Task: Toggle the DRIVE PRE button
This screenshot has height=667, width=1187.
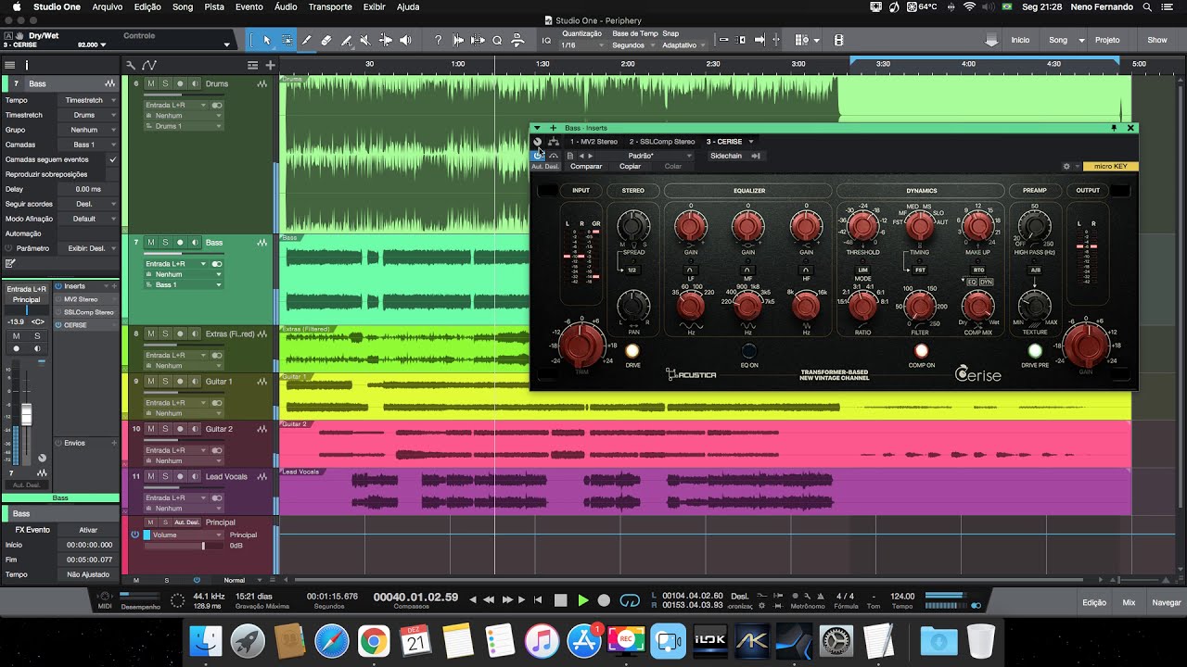Action: click(1035, 351)
